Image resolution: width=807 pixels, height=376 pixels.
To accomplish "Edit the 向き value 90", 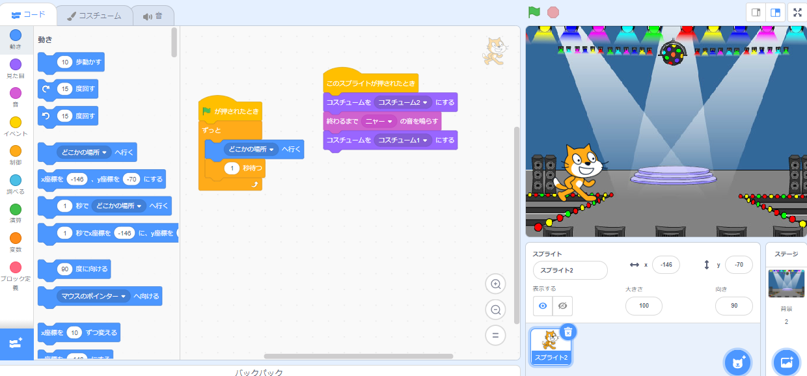I will tap(734, 306).
